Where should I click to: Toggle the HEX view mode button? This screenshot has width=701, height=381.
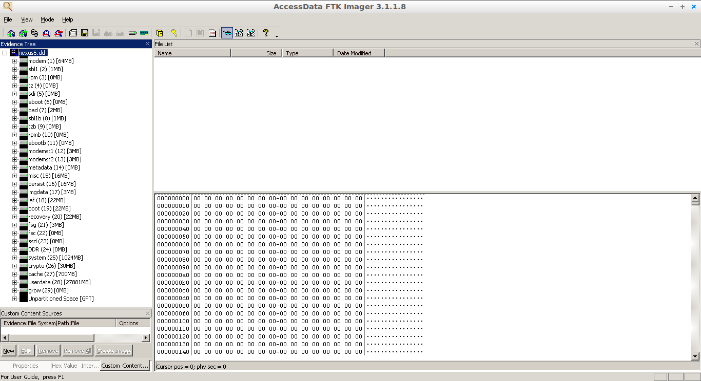(251, 33)
